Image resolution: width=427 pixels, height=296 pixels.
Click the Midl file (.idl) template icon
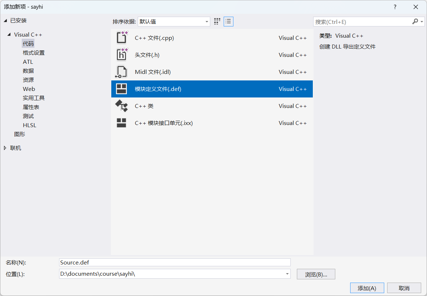tap(121, 72)
